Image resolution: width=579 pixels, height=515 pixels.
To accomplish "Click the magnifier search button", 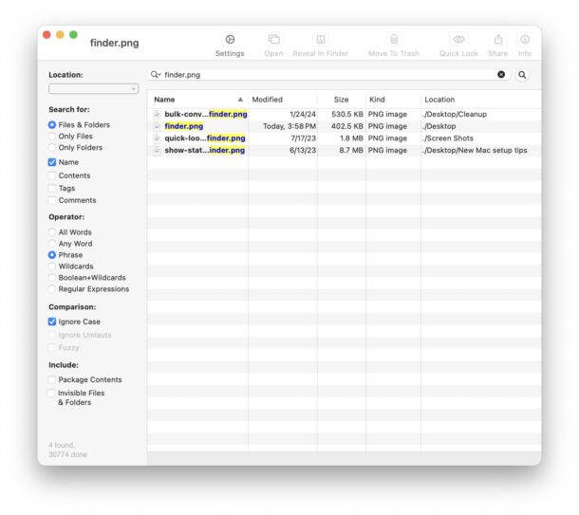I will tap(522, 74).
